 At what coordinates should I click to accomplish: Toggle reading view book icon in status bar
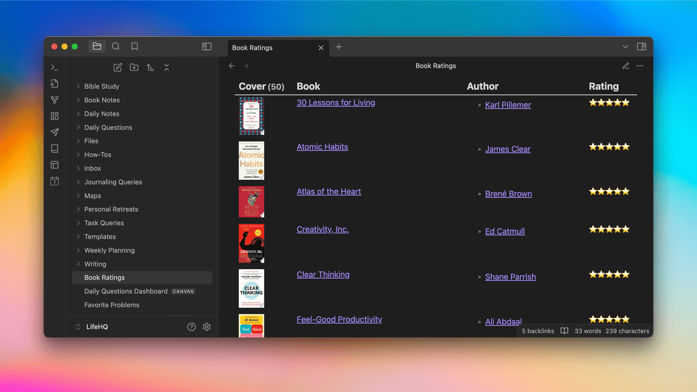pyautogui.click(x=564, y=331)
